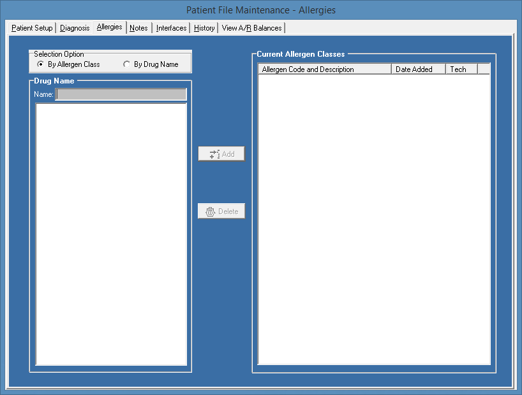This screenshot has height=395, width=522.
Task: Click the Selection Option group label
Action: [59, 54]
